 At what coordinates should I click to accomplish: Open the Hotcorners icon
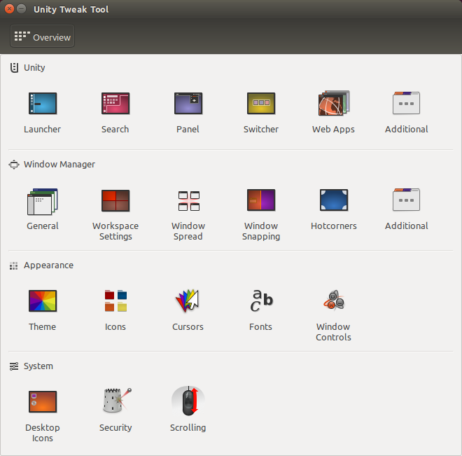(333, 200)
